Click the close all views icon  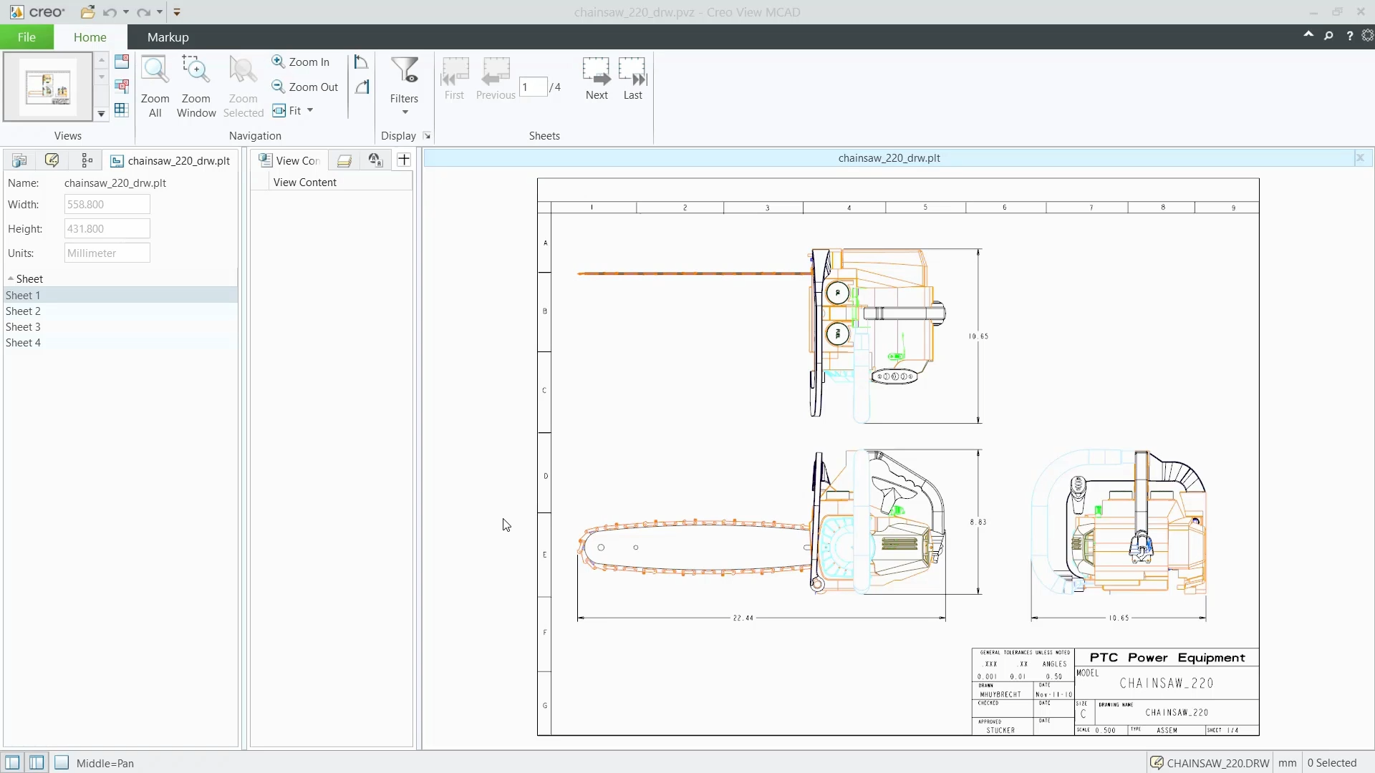(122, 86)
